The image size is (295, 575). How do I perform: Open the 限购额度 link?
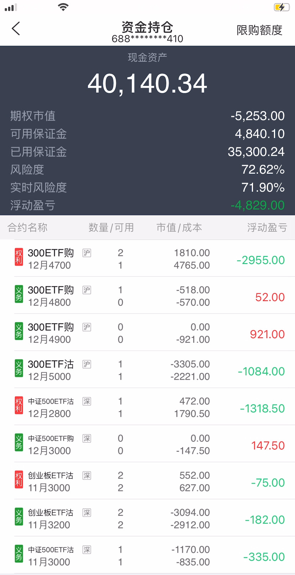click(259, 30)
